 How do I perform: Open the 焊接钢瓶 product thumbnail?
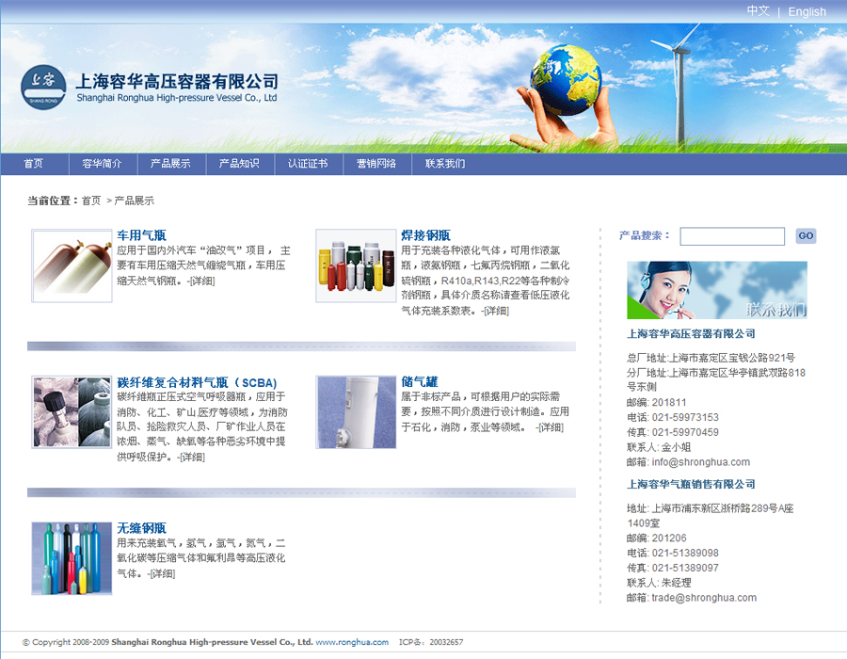pyautogui.click(x=356, y=265)
